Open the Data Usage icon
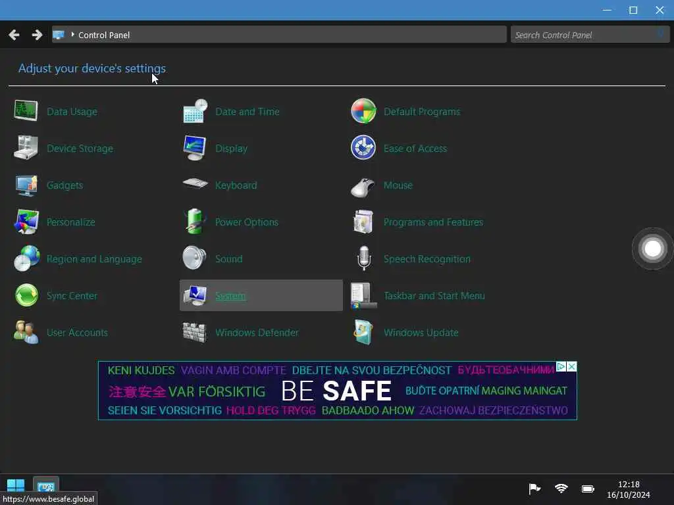674x505 pixels. coord(26,110)
